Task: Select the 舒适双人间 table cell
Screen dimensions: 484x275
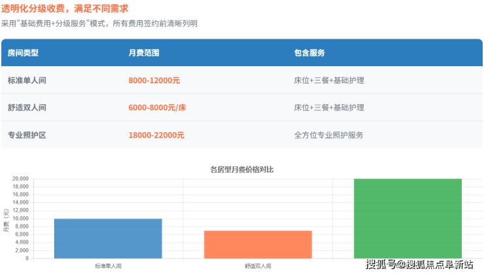Action: [x=27, y=107]
